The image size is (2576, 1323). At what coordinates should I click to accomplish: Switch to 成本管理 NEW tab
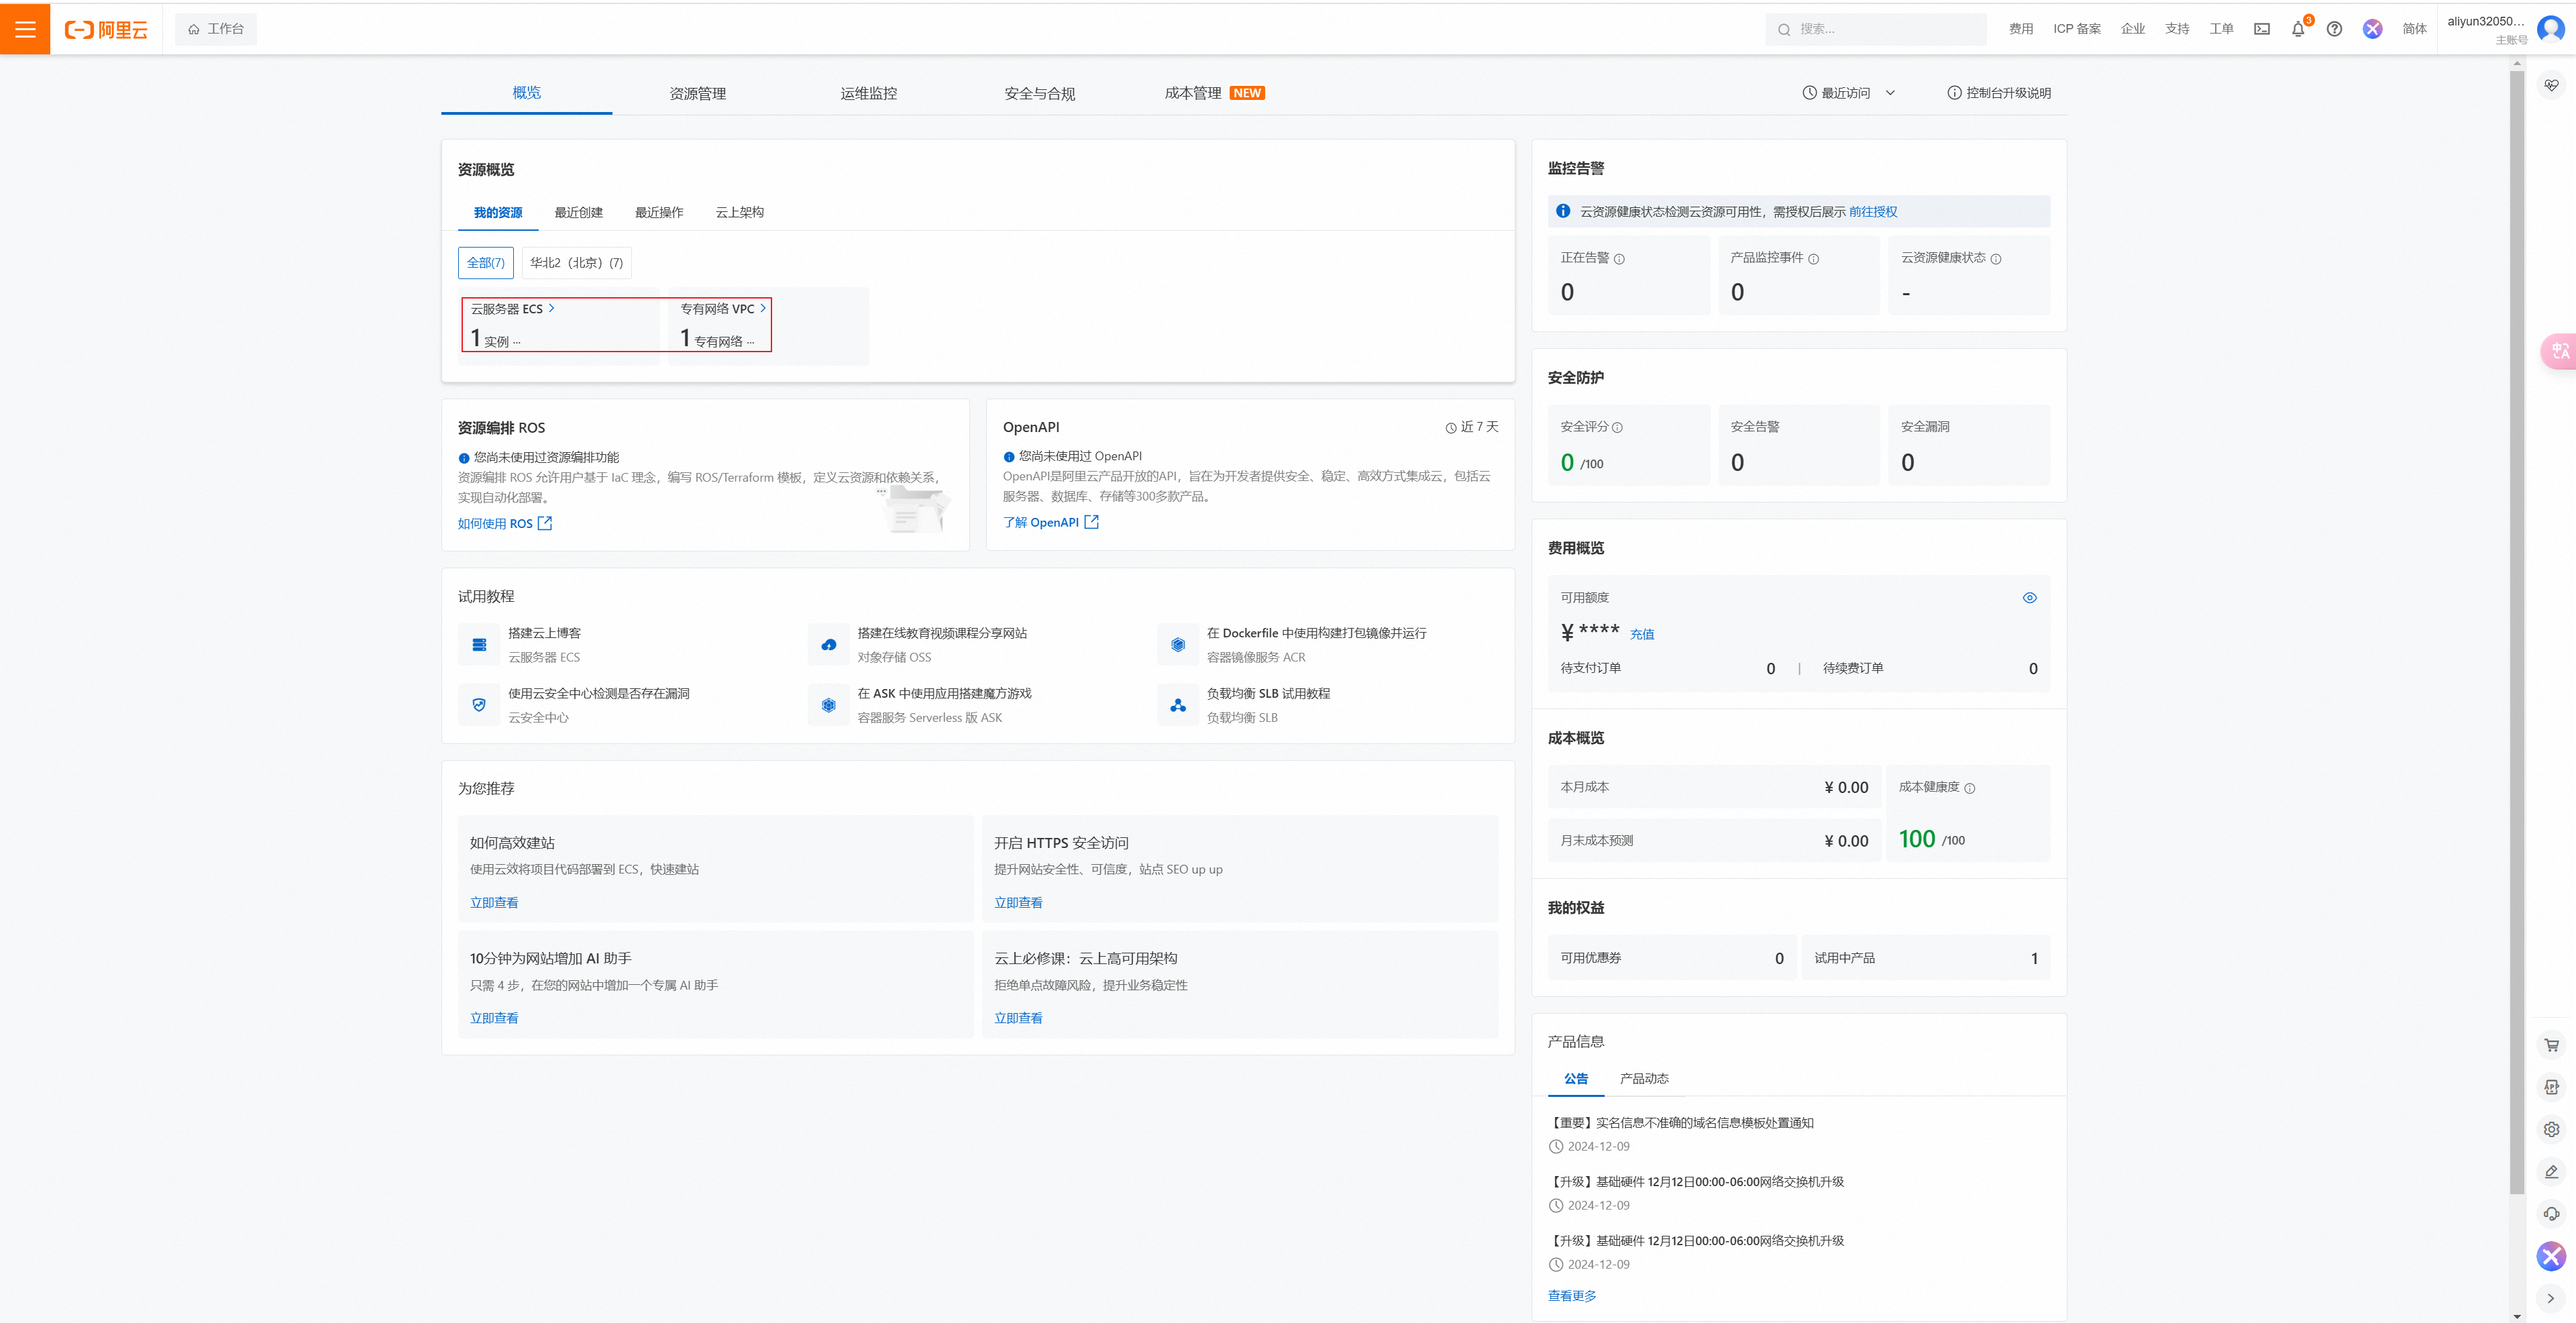click(x=1214, y=93)
